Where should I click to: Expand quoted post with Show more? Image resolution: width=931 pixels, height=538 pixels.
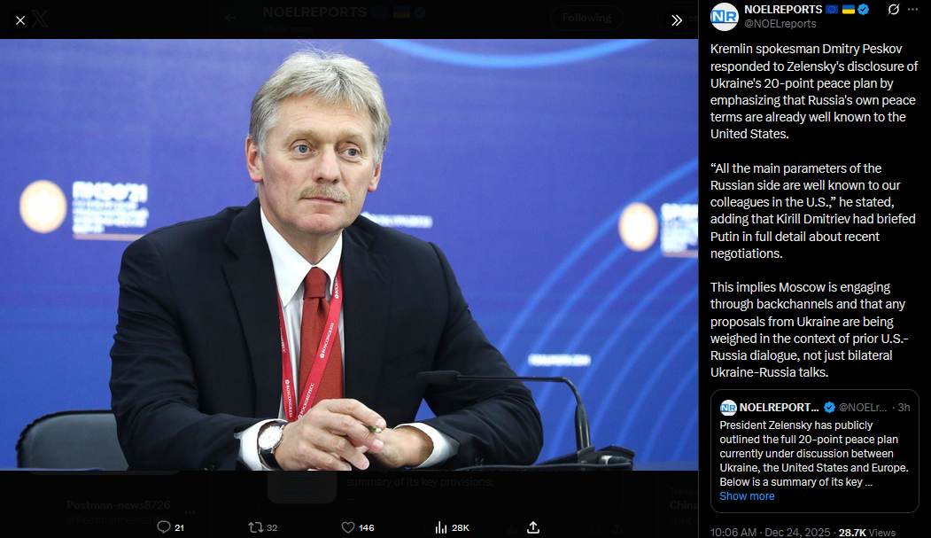[747, 495]
